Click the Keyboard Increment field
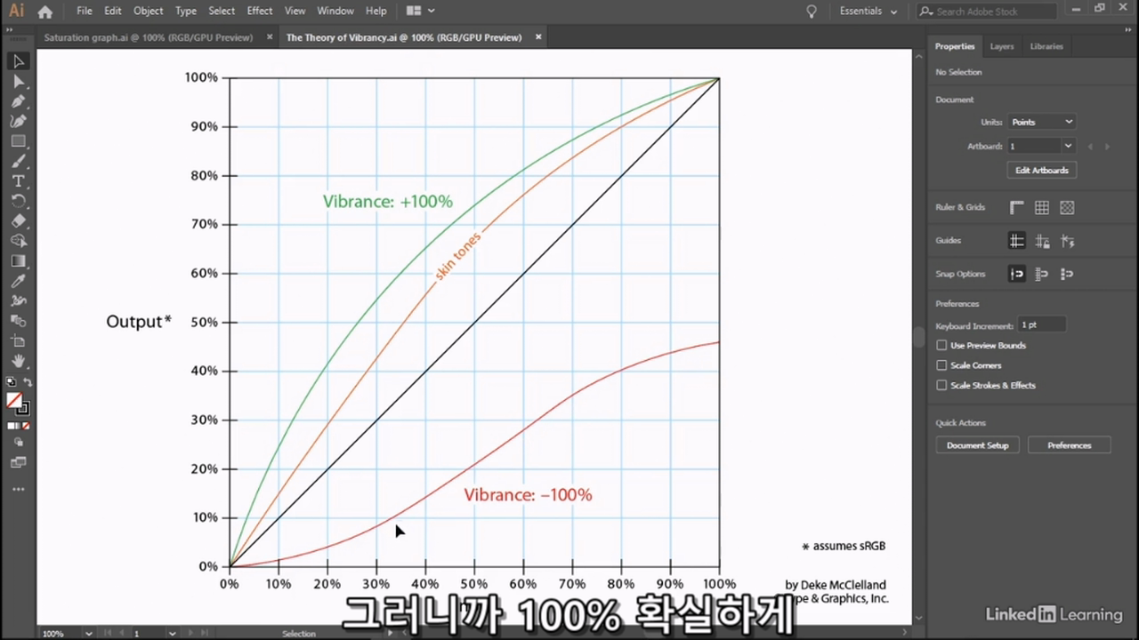 click(1042, 325)
